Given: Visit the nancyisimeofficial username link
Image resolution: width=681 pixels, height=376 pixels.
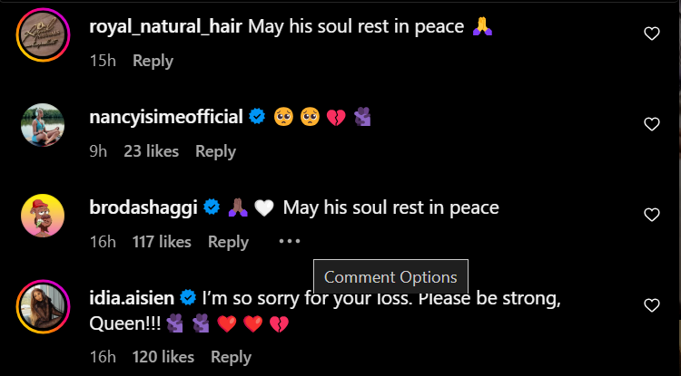Looking at the screenshot, I should click(x=166, y=117).
